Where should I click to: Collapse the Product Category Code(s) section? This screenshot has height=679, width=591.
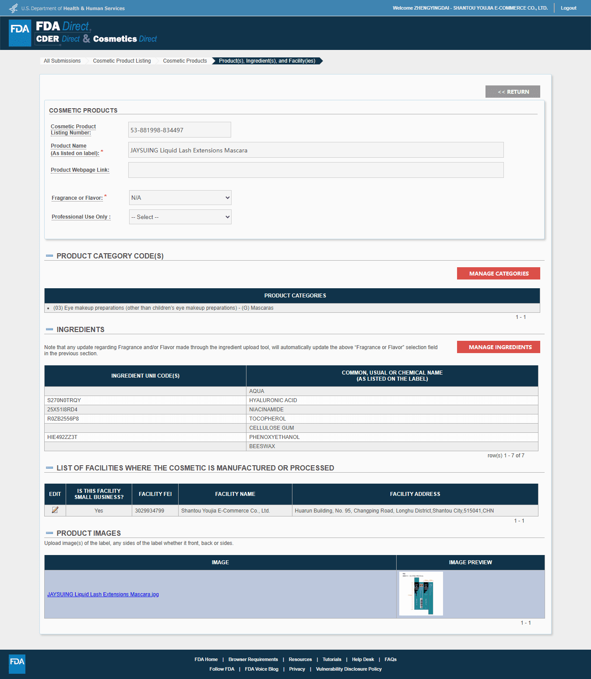(x=49, y=256)
